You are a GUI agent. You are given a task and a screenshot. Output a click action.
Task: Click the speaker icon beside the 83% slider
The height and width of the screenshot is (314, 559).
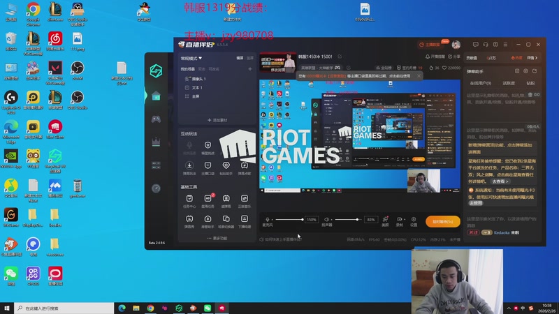coord(326,220)
